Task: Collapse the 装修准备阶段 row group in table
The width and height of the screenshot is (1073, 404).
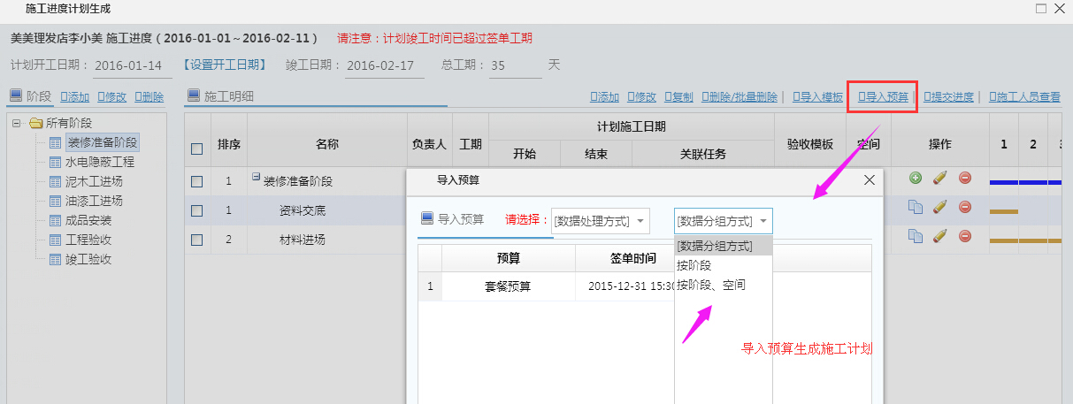Action: coord(256,178)
